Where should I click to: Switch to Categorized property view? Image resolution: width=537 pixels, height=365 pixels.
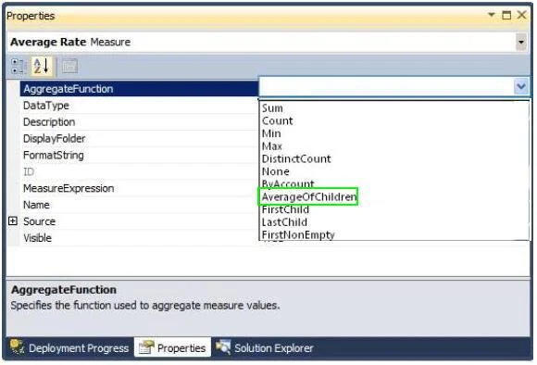coord(18,66)
